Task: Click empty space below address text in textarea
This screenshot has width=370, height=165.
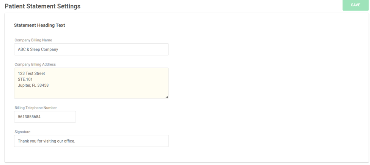Action: pos(91,93)
